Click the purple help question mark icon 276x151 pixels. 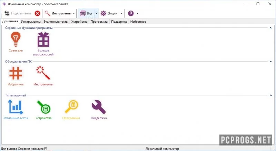tap(131, 13)
